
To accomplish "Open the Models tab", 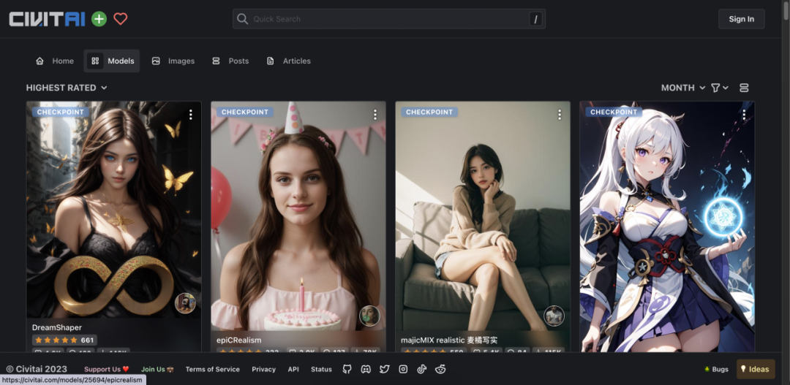I will click(112, 61).
